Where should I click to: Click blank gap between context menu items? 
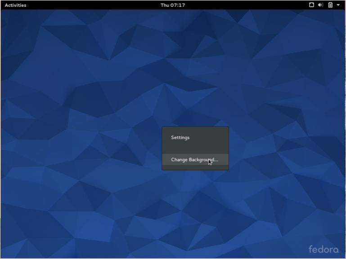195,149
